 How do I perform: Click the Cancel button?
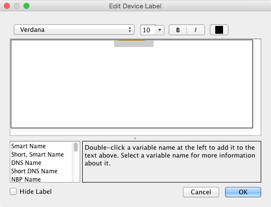click(x=201, y=192)
